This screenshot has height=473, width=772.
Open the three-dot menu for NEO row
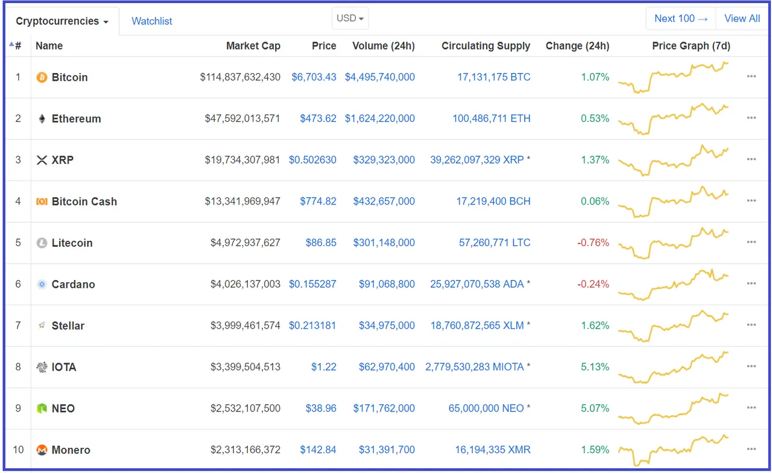(751, 408)
